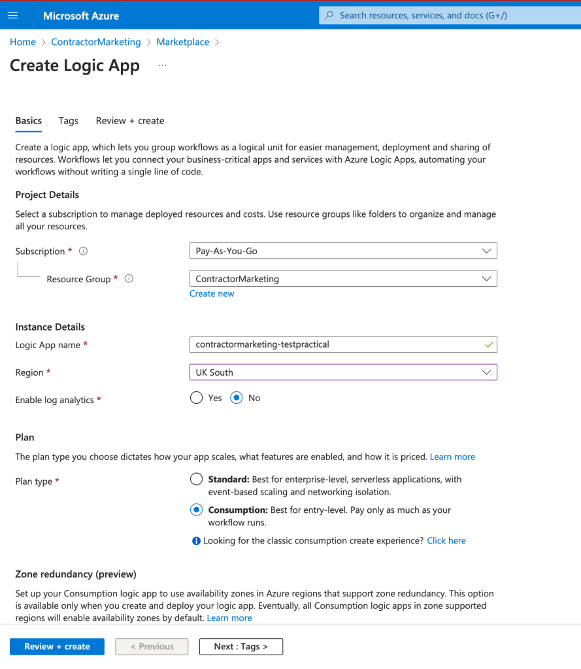Click the Resource Group info icon
This screenshot has width=581, height=669.
[x=129, y=278]
